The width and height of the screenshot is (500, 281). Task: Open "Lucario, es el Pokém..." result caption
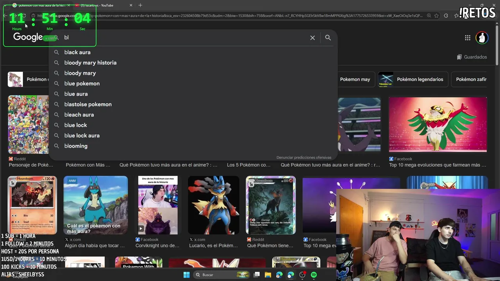click(x=213, y=245)
